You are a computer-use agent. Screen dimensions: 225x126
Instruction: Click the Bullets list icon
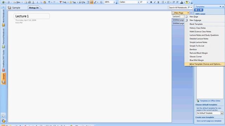point(163,2)
